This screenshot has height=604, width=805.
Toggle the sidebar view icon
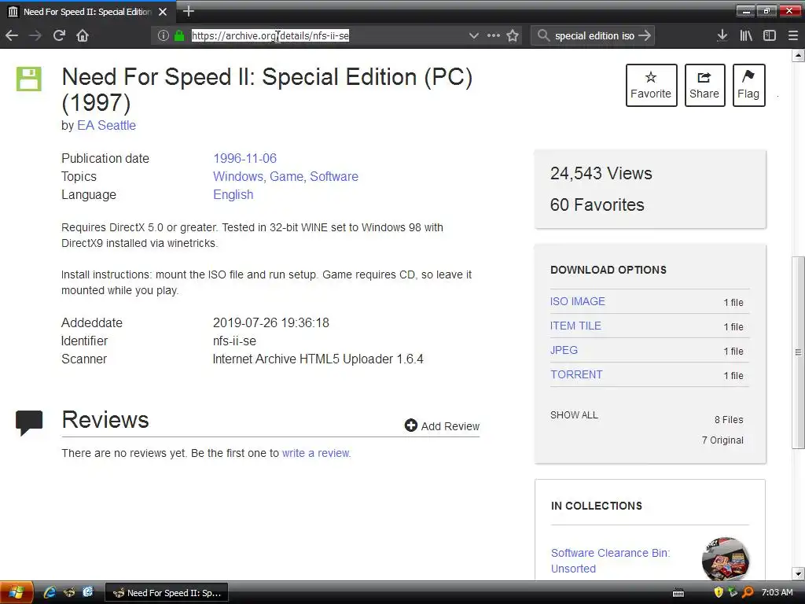pyautogui.click(x=769, y=35)
